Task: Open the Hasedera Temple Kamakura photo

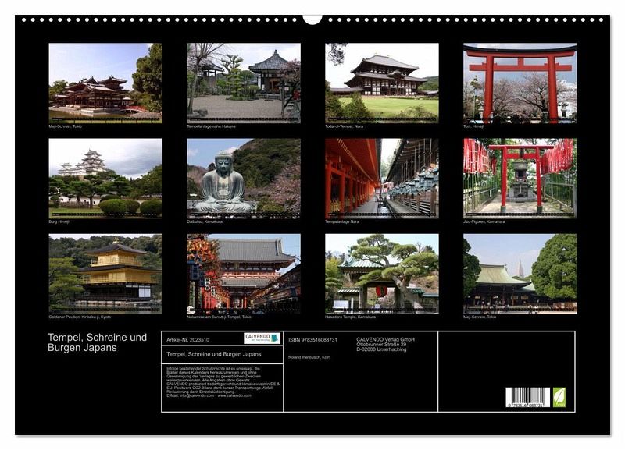Action: (x=382, y=274)
